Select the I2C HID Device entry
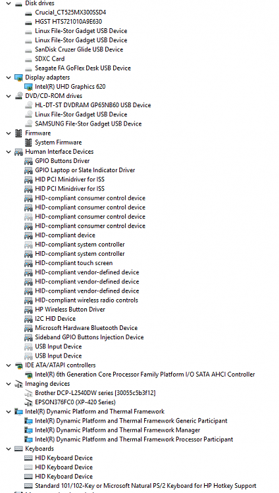The height and width of the screenshot is (493, 279). 55,319
